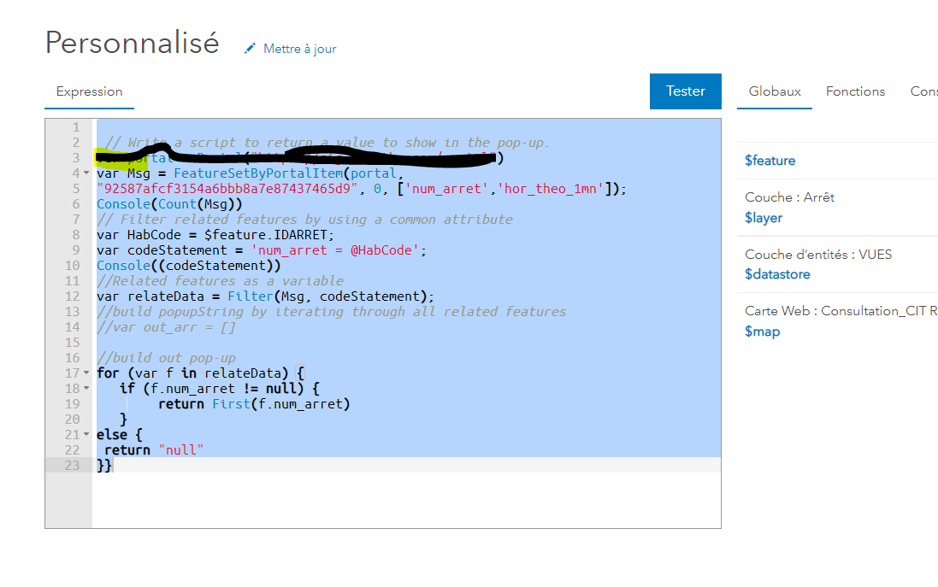The height and width of the screenshot is (587, 938).
Task: Click line number 12 in the gutter
Action: click(x=72, y=296)
